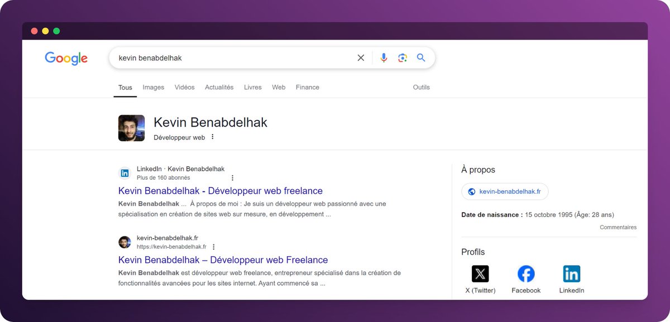This screenshot has width=670, height=322.
Task: Start voice search with microphone icon
Action: 384,57
